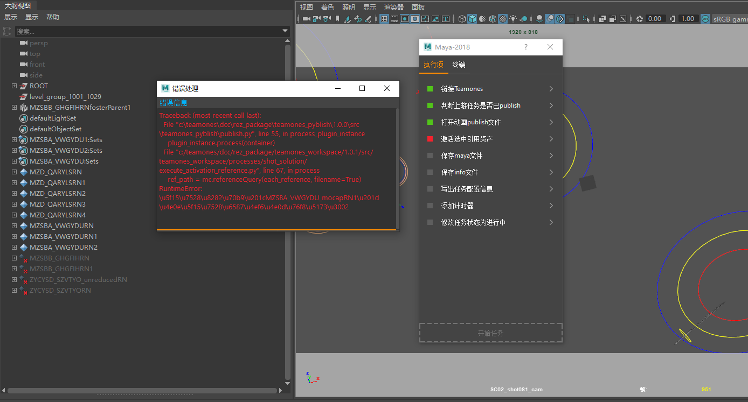Open the 渲染器 viewport menu
748x402 pixels.
(393, 7)
